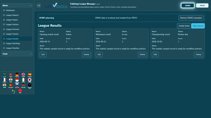Select the Deutsch German flag
211x118 pixels.
pyautogui.click(x=17, y=75)
